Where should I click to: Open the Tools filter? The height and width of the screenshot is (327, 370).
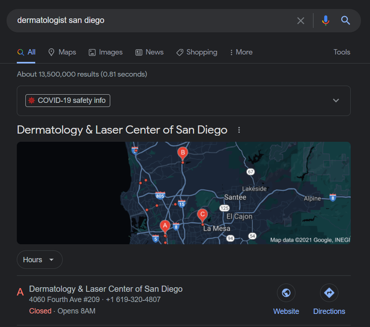tap(342, 52)
